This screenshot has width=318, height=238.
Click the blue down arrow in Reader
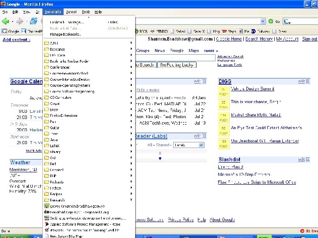pos(160,159)
